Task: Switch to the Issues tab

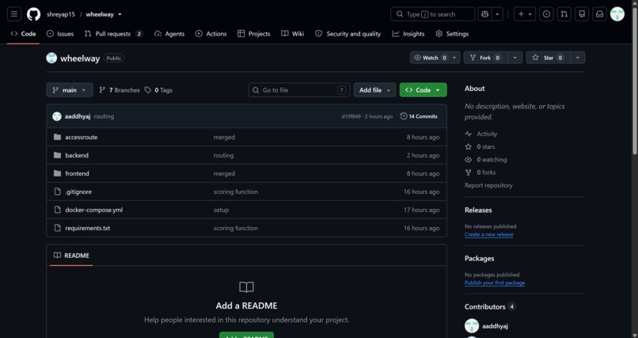Action: click(60, 34)
